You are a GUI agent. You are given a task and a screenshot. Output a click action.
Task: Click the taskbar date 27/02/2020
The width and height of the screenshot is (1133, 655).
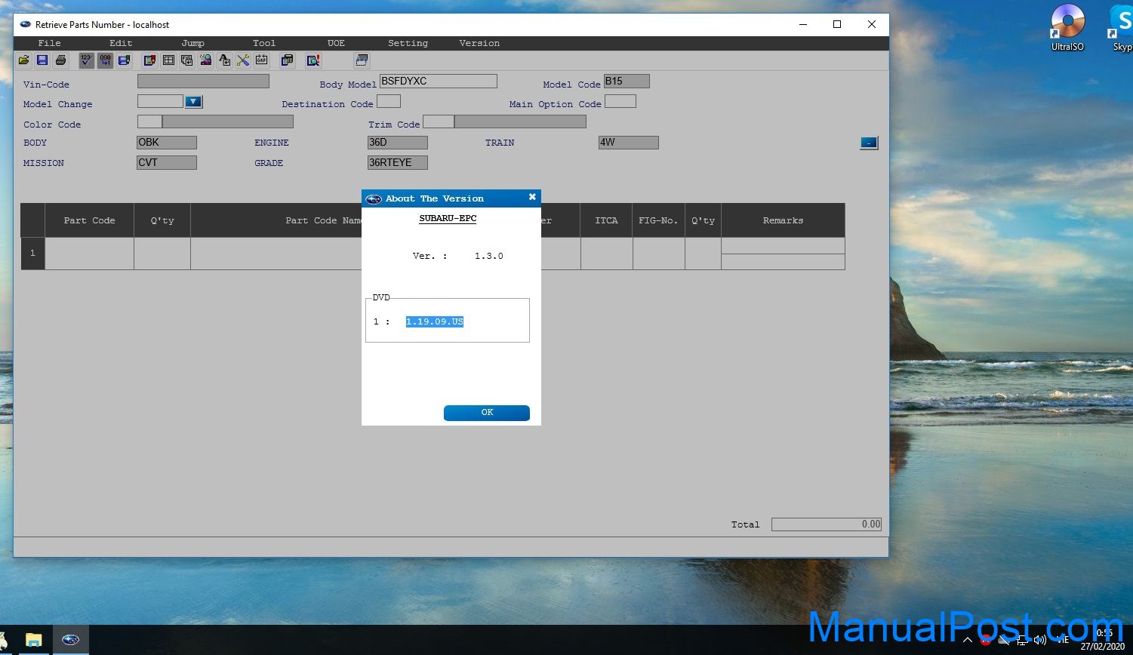[1103, 647]
